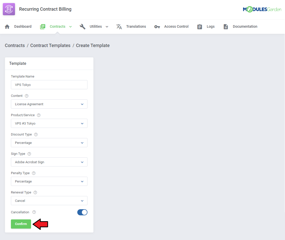The height and width of the screenshot is (240, 285).
Task: Click the Logs clipboard icon
Action: (200, 26)
